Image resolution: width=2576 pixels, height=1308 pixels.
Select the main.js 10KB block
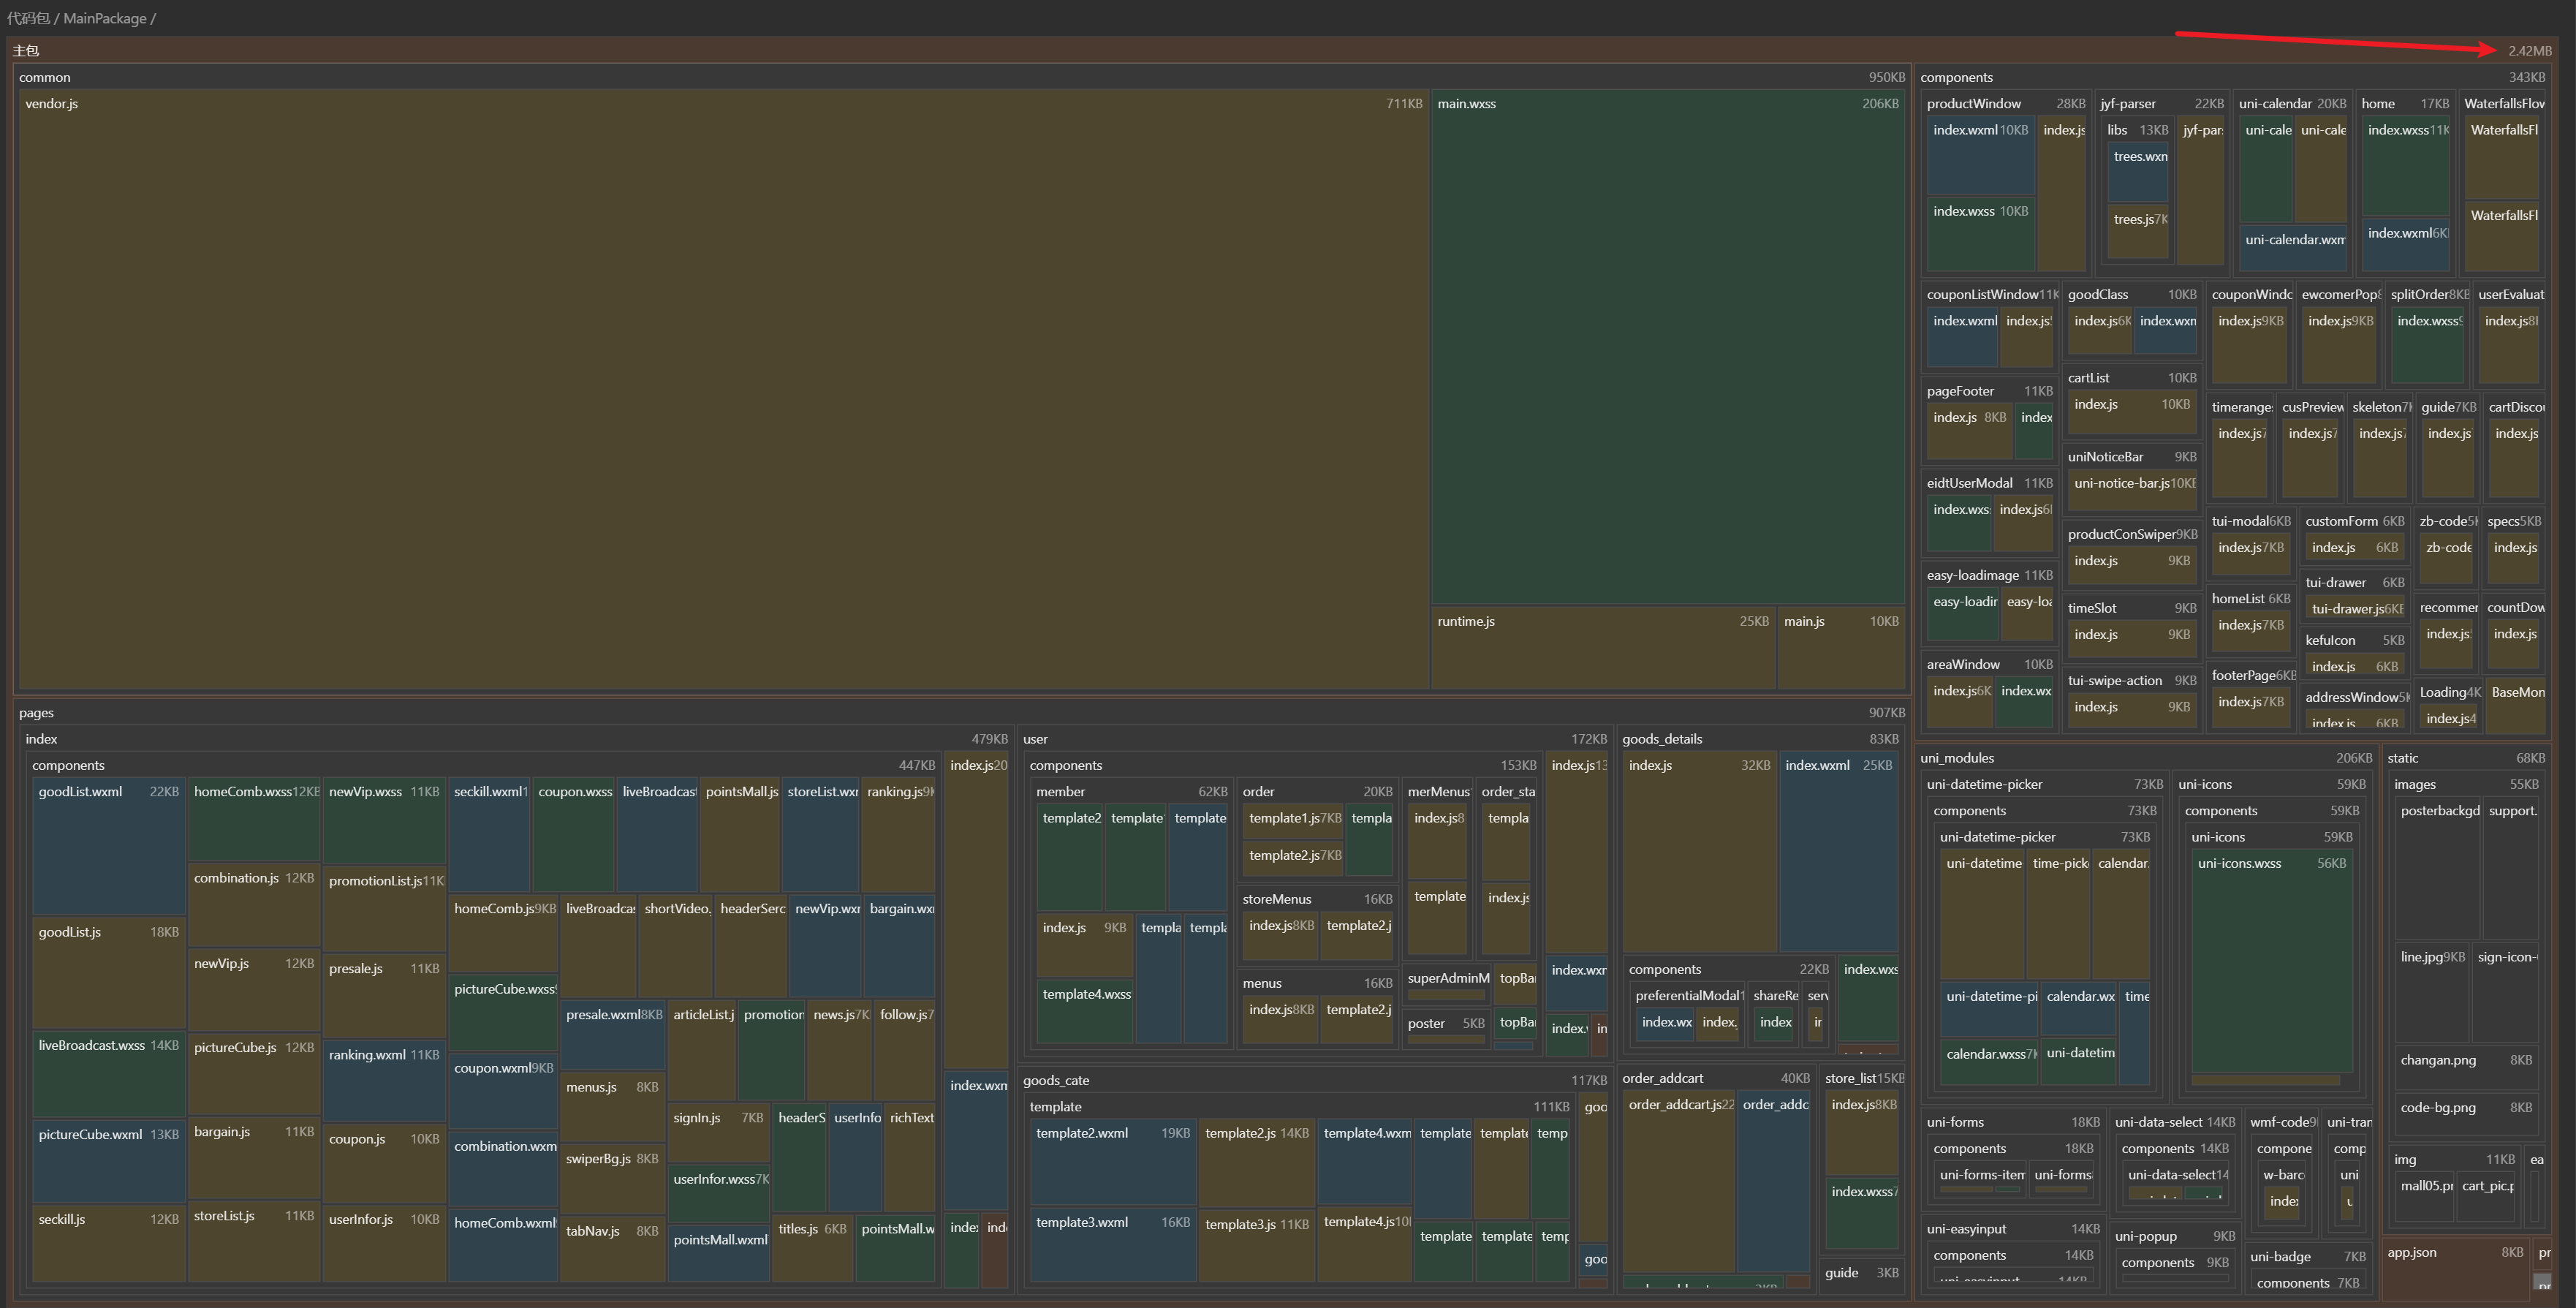[x=1841, y=648]
